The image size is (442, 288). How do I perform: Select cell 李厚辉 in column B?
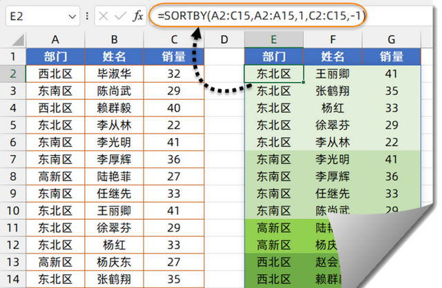point(114,159)
